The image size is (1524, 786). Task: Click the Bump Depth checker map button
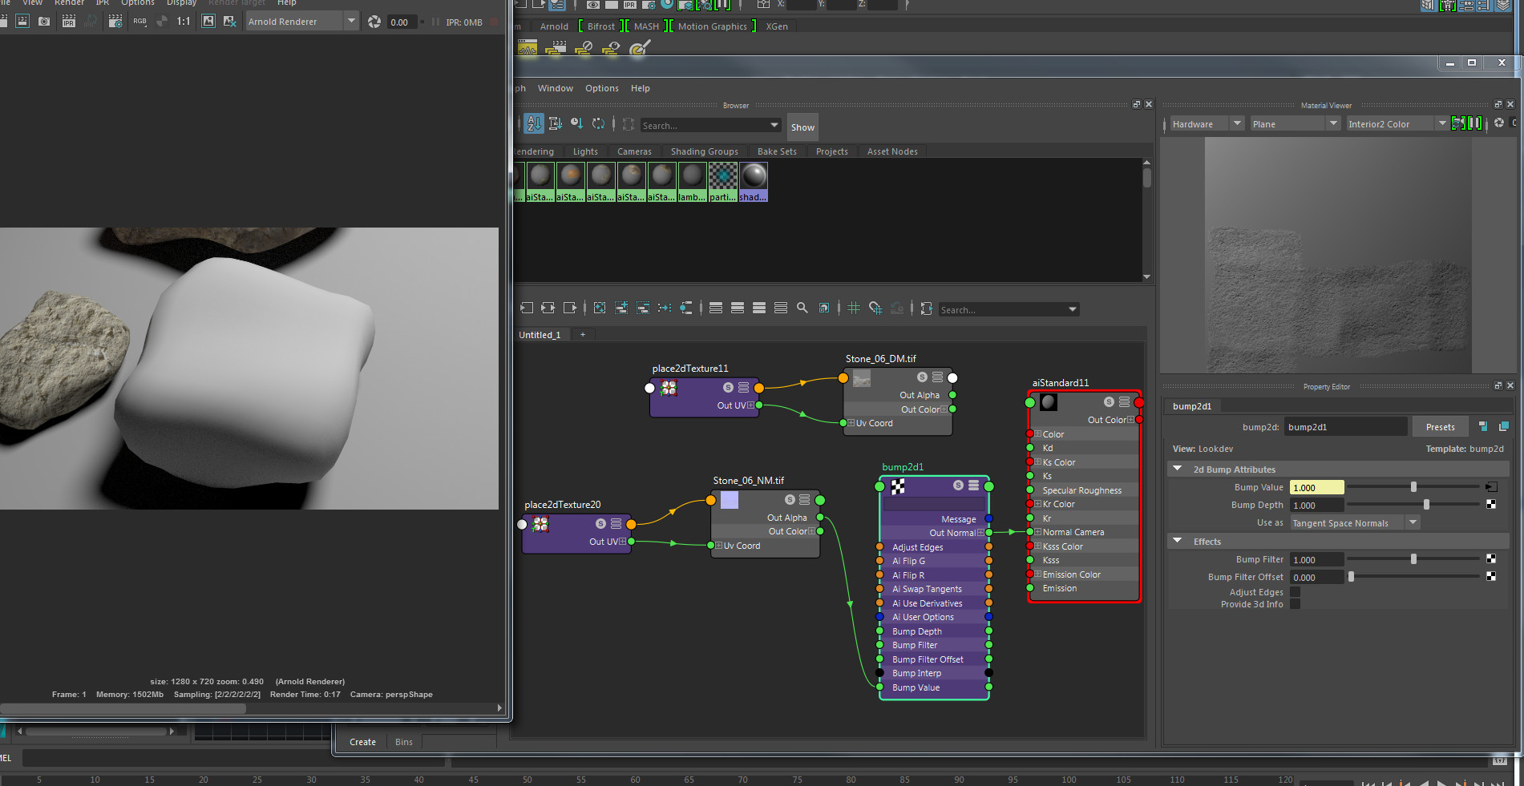pos(1491,505)
